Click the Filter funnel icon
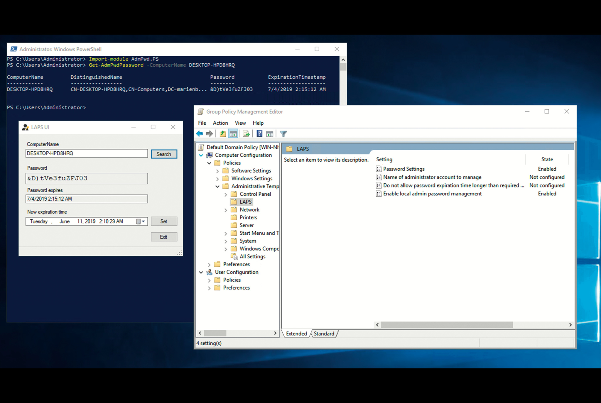The height and width of the screenshot is (403, 601). click(x=283, y=134)
